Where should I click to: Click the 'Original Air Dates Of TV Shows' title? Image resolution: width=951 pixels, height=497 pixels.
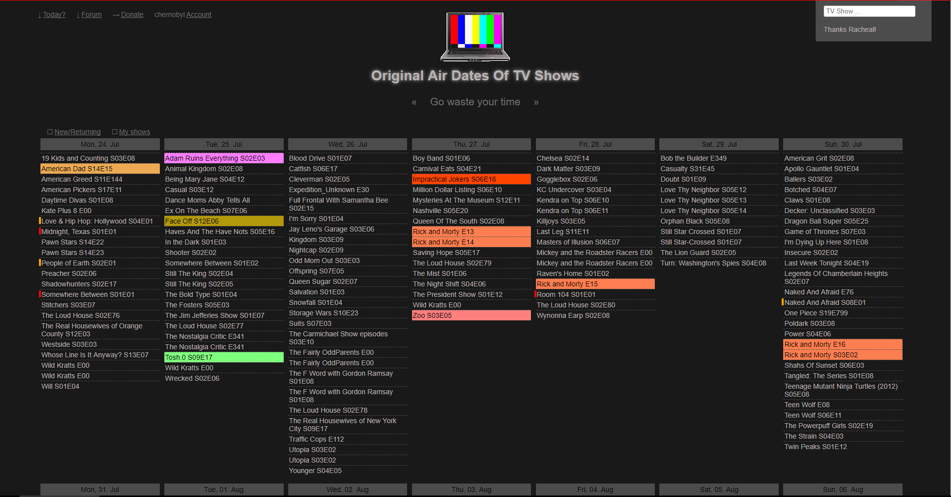pos(475,75)
